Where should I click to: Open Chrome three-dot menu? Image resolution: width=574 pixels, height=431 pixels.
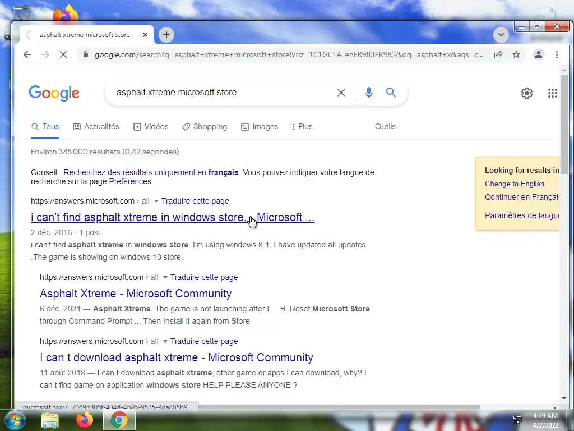pyautogui.click(x=557, y=54)
